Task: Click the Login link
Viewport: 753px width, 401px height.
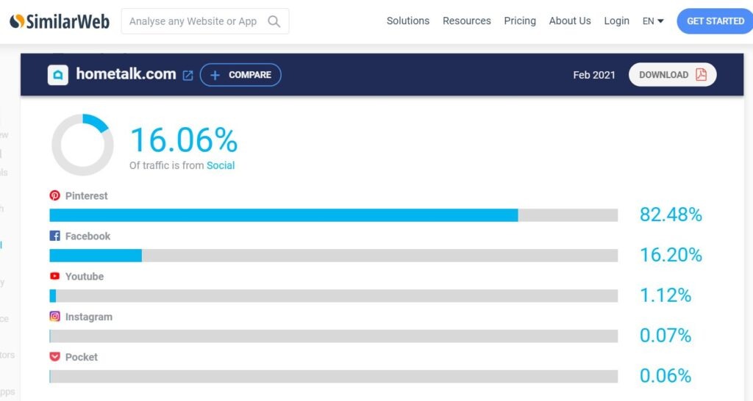Action: (617, 21)
